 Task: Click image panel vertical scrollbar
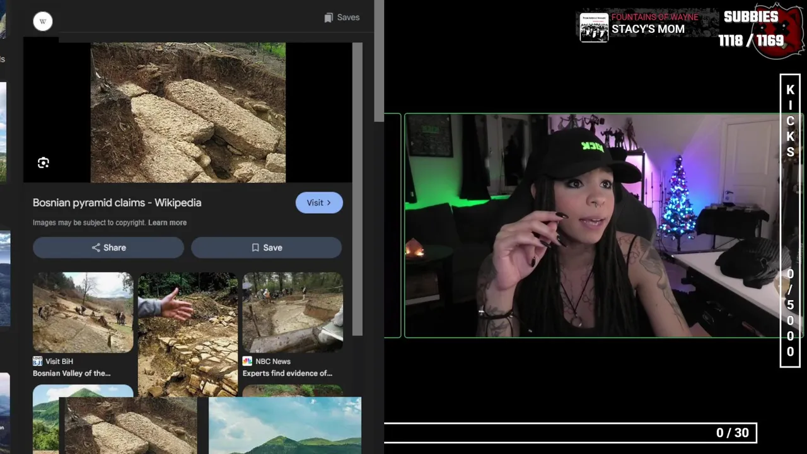(x=357, y=189)
